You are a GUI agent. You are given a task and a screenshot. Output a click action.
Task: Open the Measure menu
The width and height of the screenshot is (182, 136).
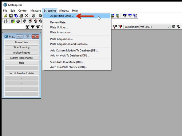(36, 11)
